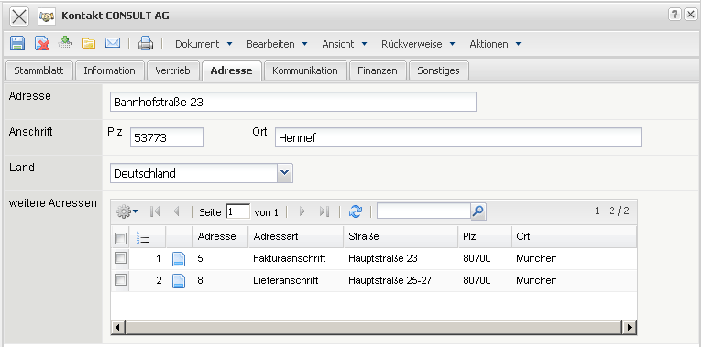Sort grid by Straße column header
Viewport: 704px width, 347px height.
[x=401, y=237]
